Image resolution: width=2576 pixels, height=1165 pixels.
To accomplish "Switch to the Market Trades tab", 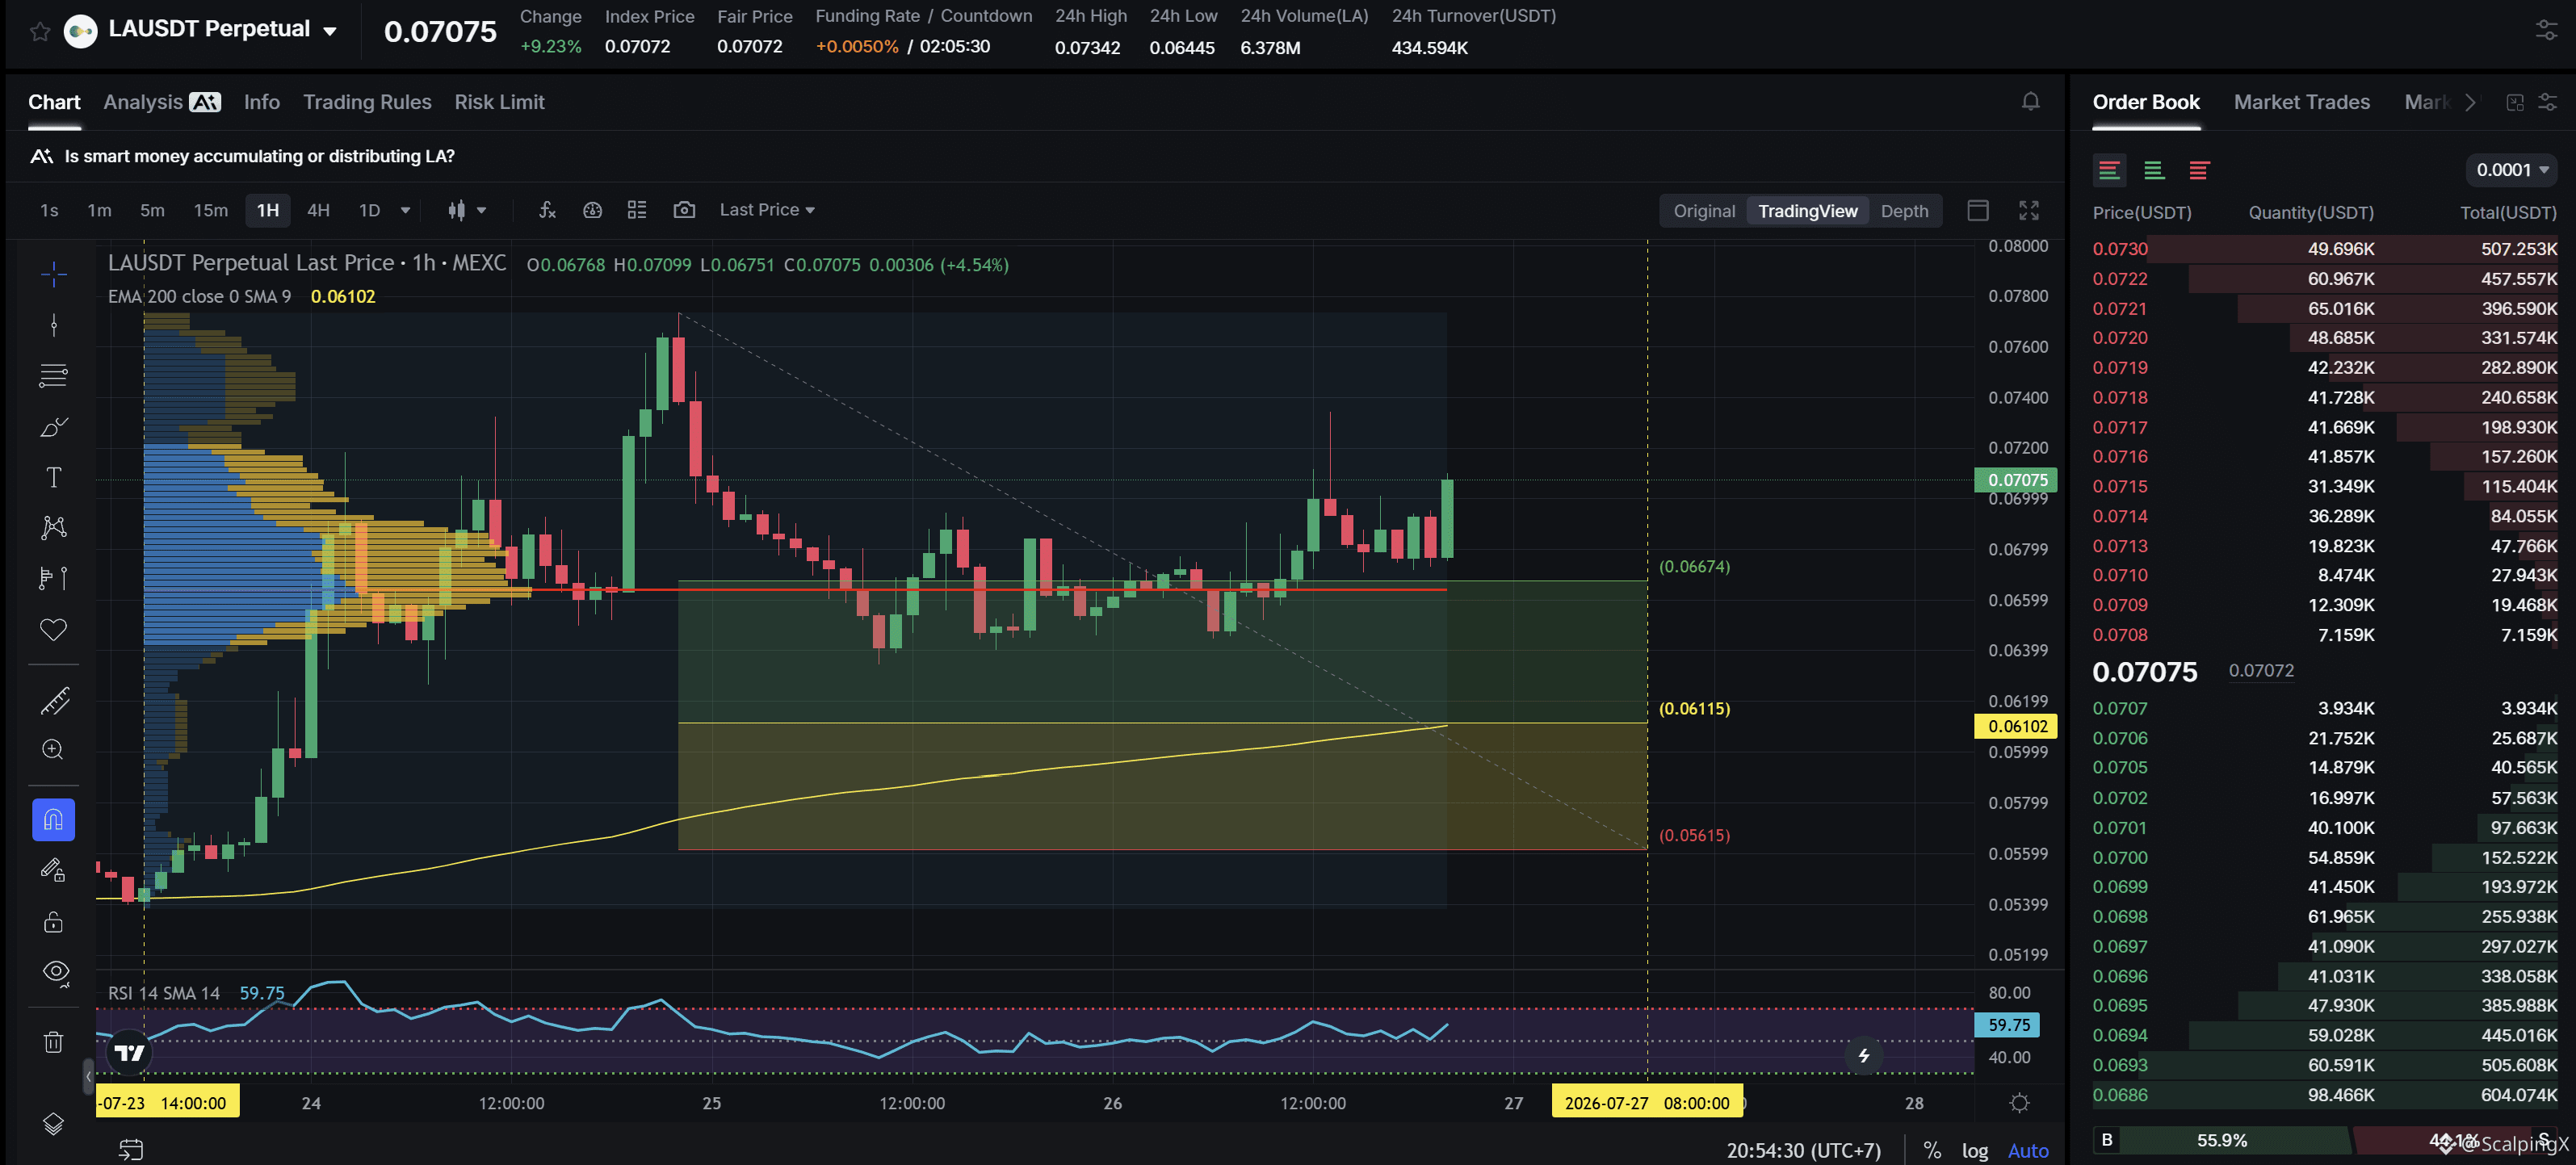I will [x=2302, y=102].
